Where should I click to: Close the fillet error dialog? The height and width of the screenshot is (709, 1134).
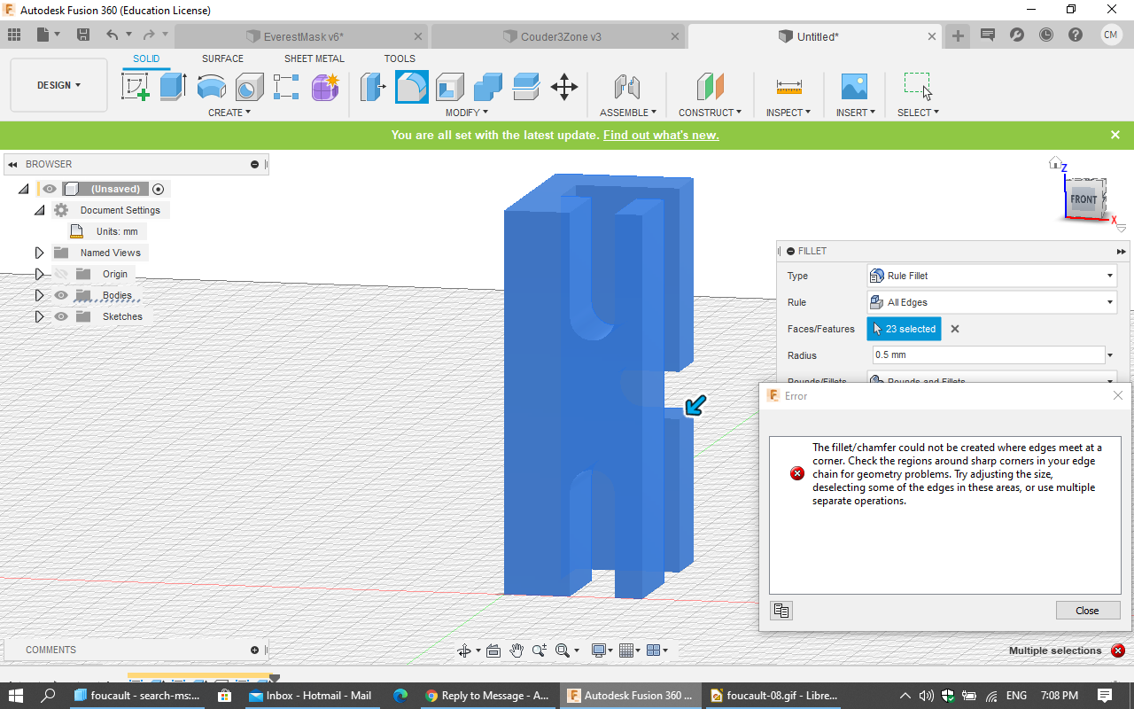pyautogui.click(x=1088, y=610)
